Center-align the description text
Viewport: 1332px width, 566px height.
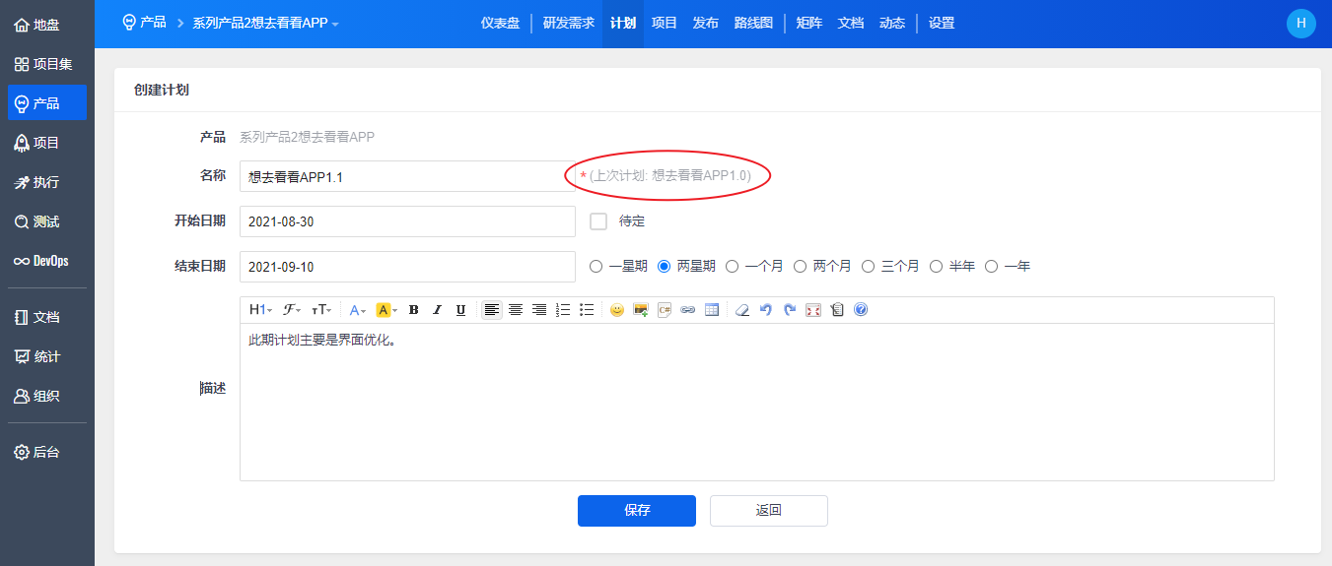515,310
